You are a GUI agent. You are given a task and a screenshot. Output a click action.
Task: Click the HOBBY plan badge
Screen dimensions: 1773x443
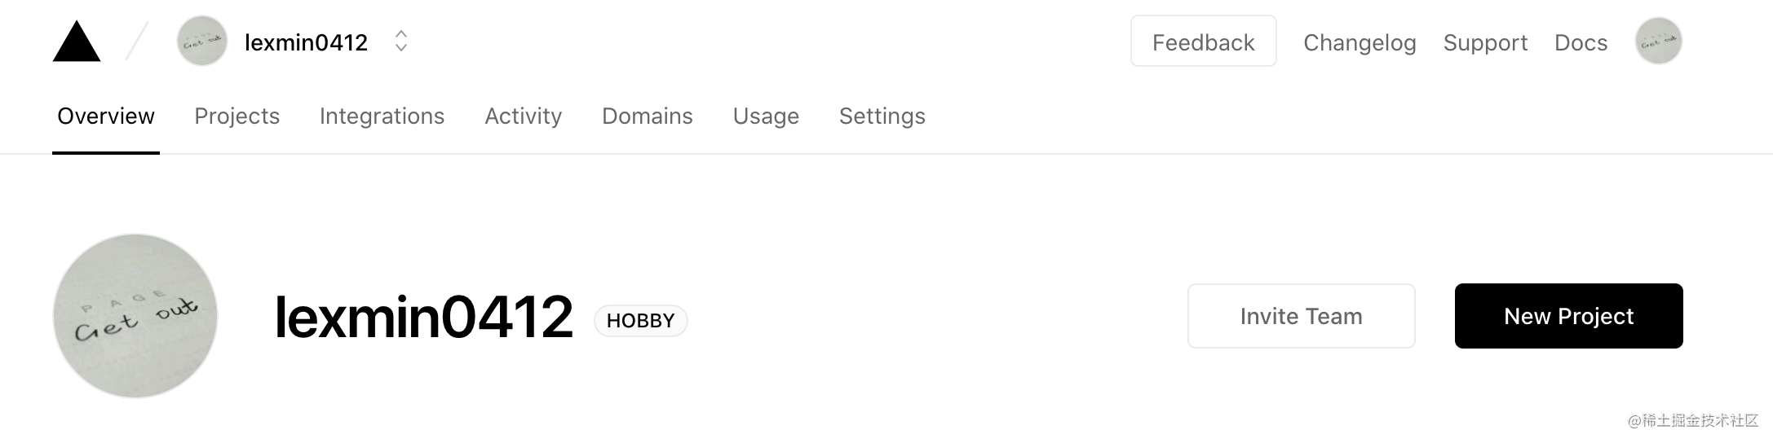click(641, 320)
